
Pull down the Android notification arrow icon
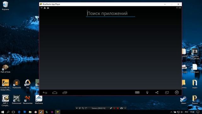tap(42, 8)
